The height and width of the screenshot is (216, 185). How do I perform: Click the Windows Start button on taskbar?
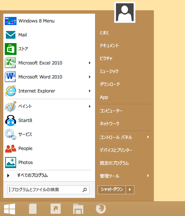10,209
